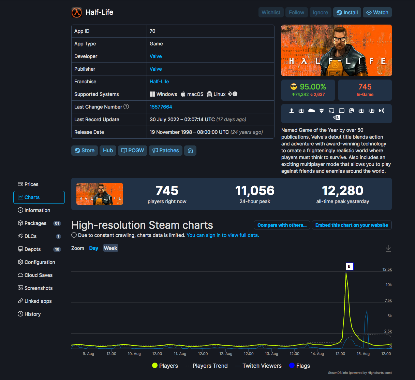Hide the Twitch Viewers series in the legend
The image size is (415, 380).
point(258,366)
